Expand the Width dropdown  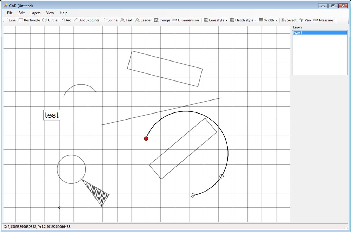268,20
